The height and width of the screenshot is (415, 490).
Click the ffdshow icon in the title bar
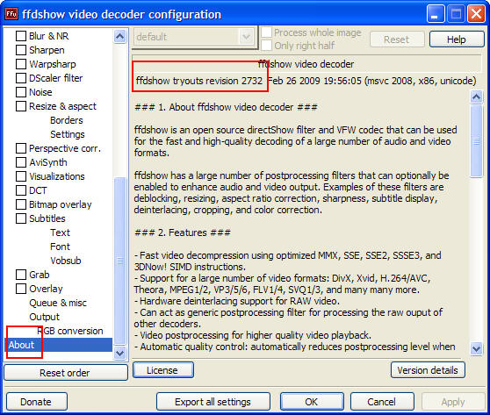click(x=11, y=14)
